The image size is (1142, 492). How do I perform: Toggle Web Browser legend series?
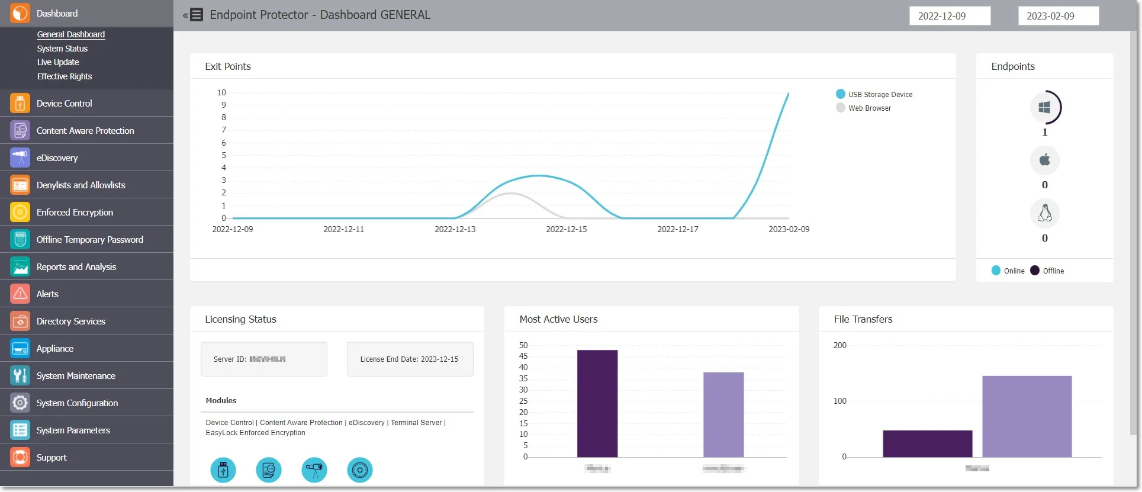coord(864,108)
